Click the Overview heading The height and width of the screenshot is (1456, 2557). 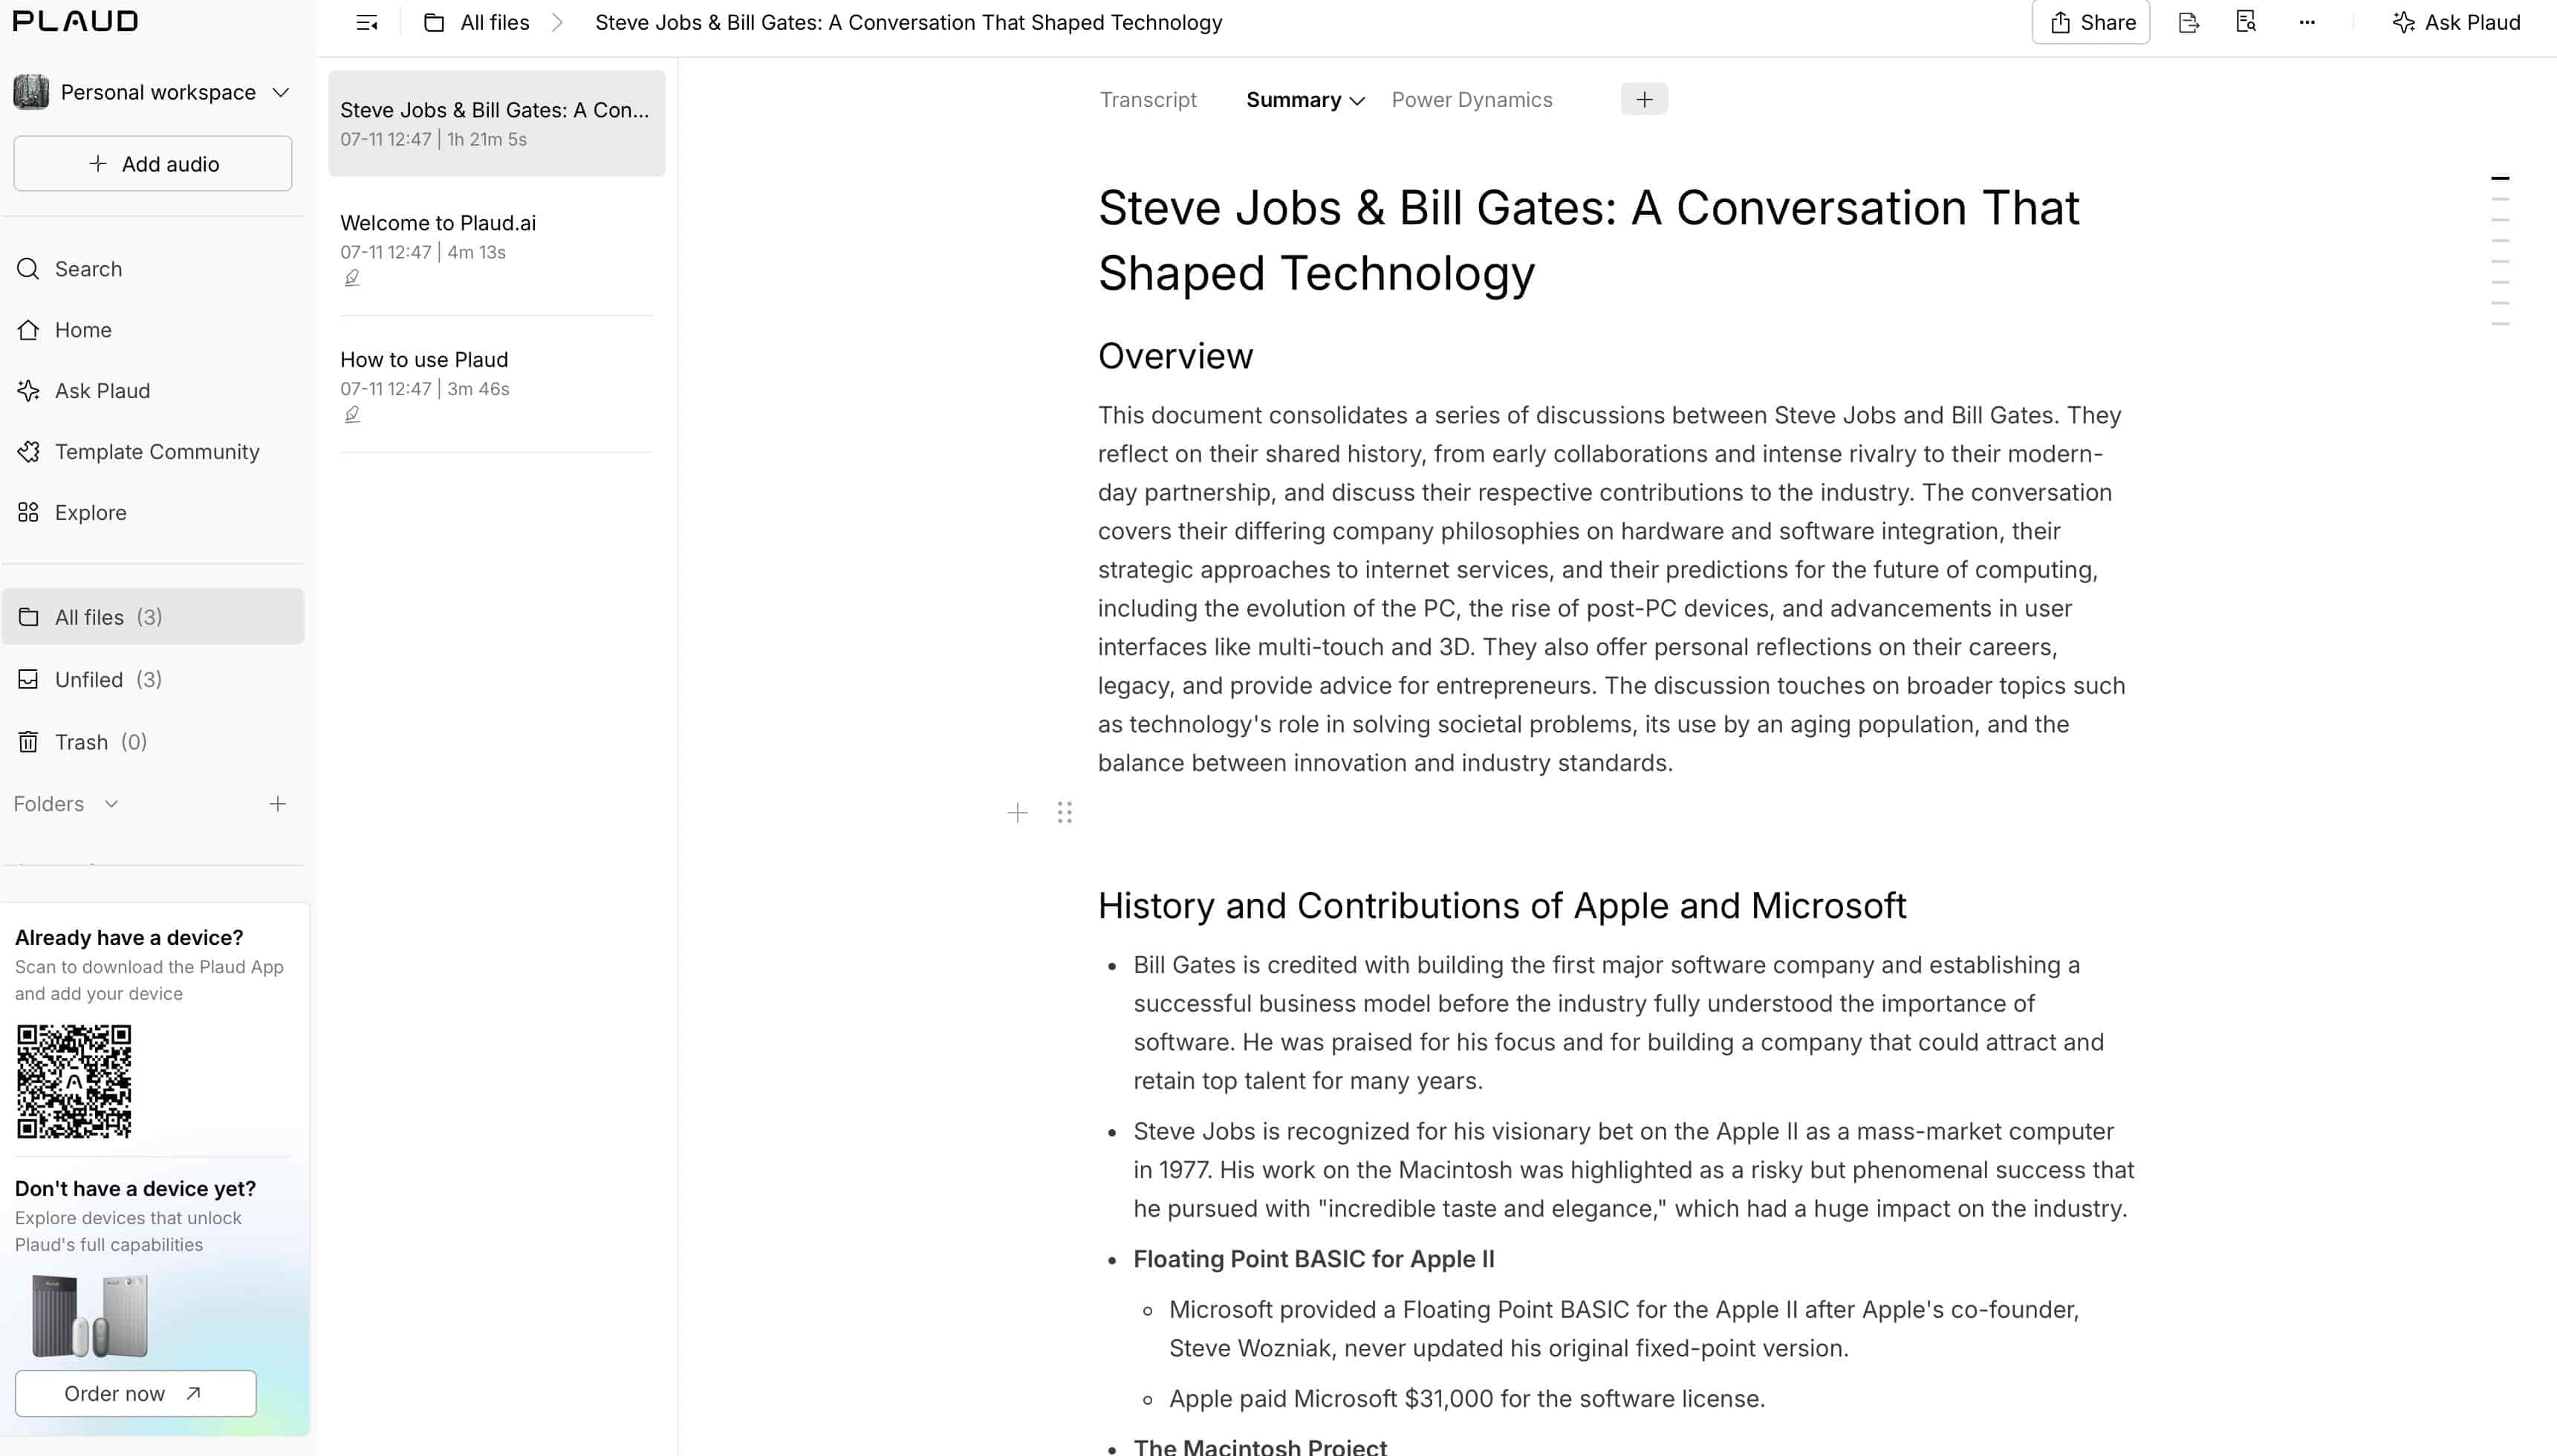(1175, 356)
